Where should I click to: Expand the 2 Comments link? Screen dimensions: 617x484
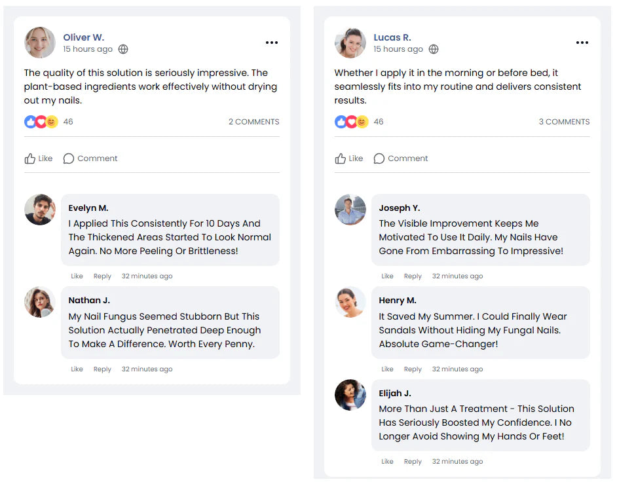253,122
